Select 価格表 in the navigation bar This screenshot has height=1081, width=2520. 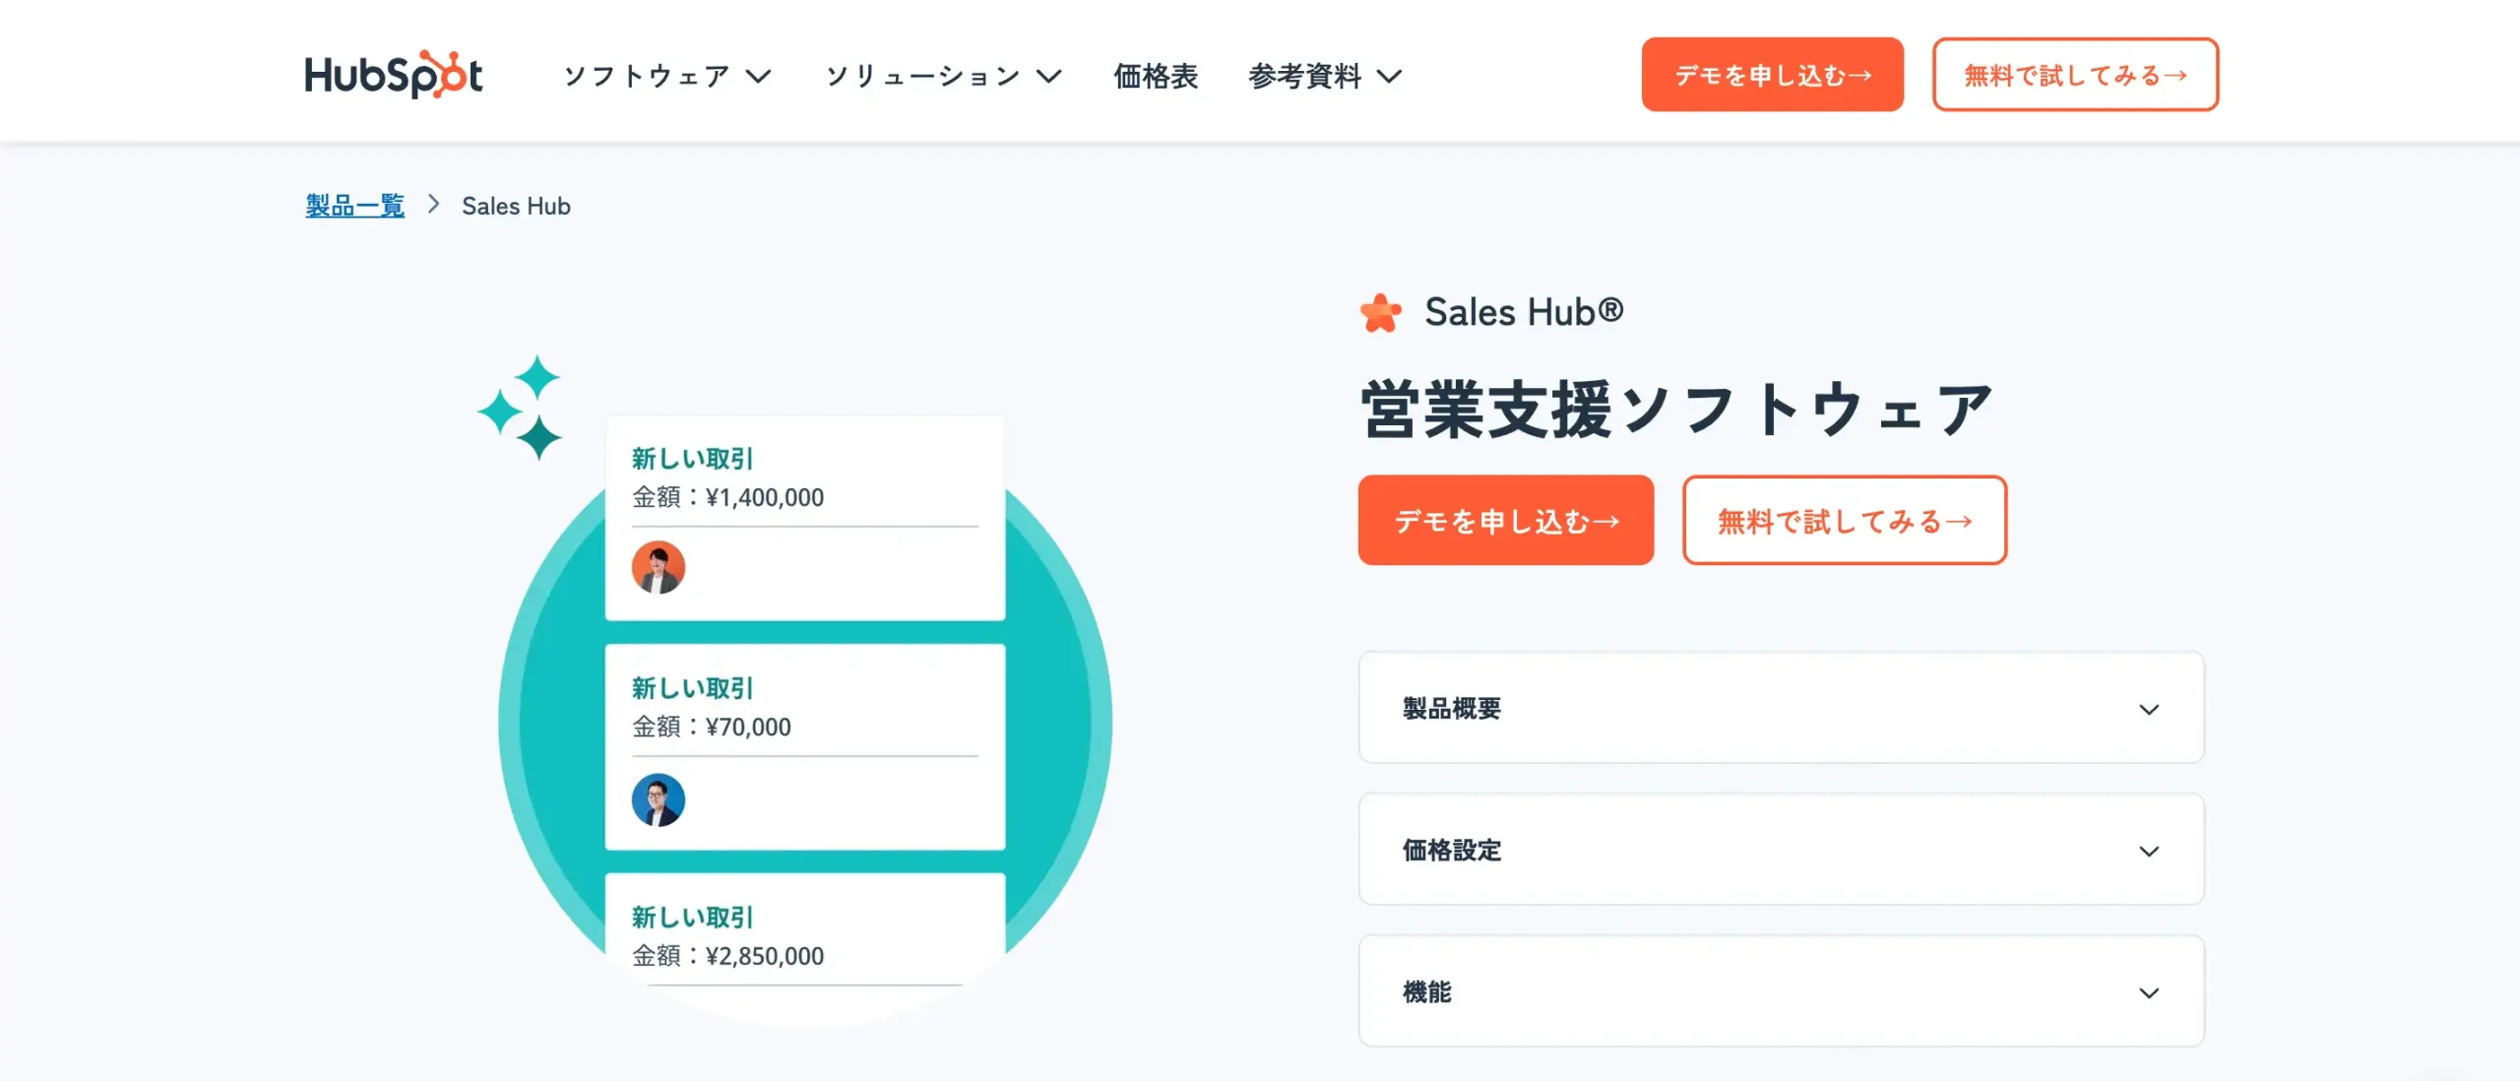click(1156, 76)
